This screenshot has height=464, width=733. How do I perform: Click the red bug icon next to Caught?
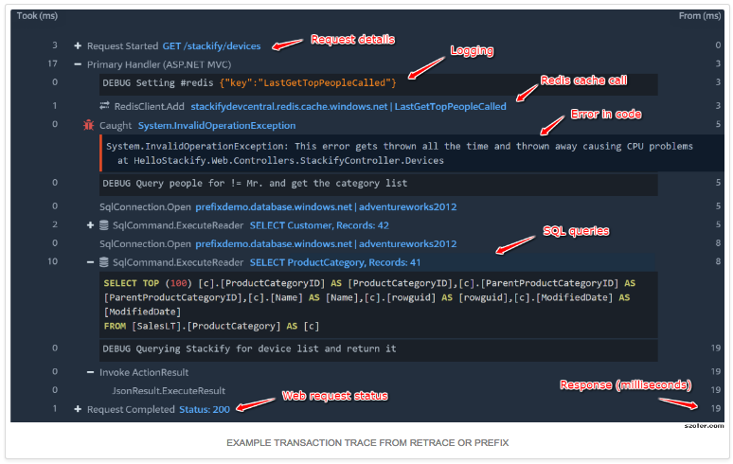pos(88,125)
